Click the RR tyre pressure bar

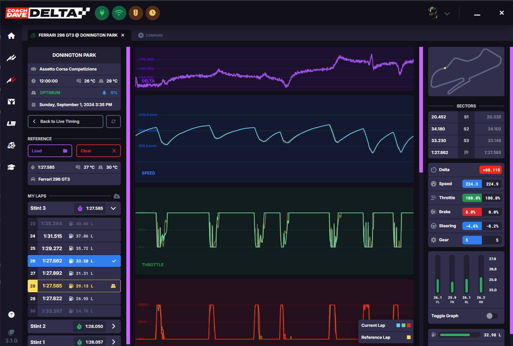(x=481, y=274)
